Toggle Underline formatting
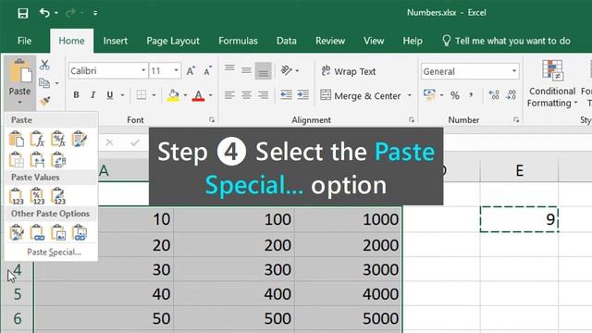 [109, 94]
